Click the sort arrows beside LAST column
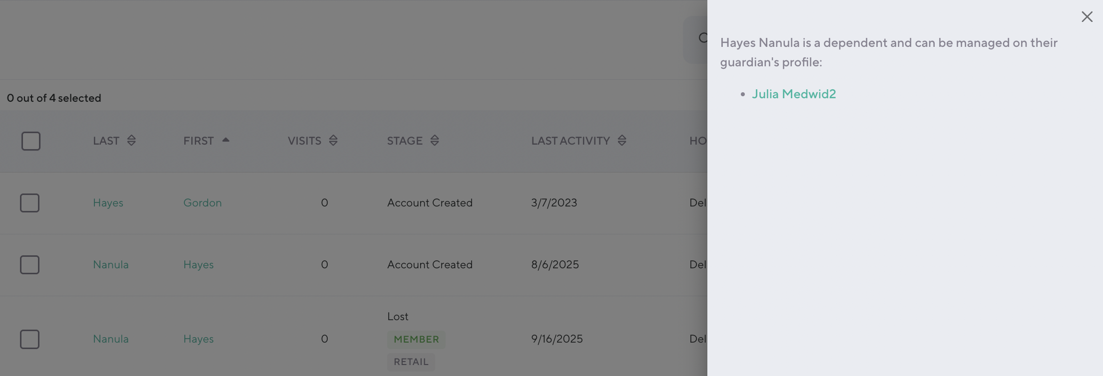1103x376 pixels. coord(131,141)
